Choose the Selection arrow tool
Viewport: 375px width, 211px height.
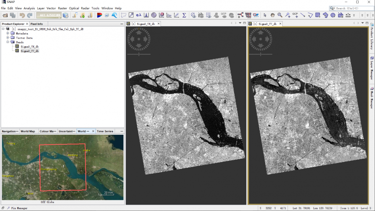[x=265, y=15]
